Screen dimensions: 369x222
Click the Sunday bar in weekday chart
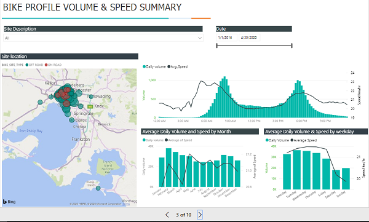(346, 179)
